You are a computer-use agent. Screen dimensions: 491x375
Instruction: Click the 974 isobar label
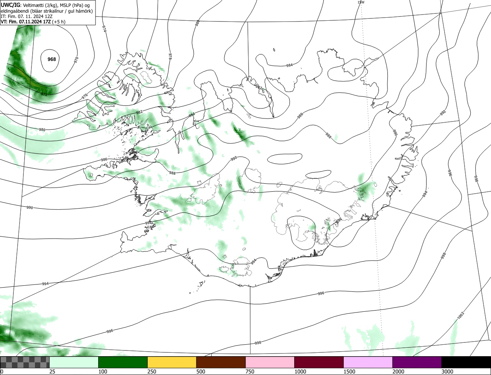point(104,29)
